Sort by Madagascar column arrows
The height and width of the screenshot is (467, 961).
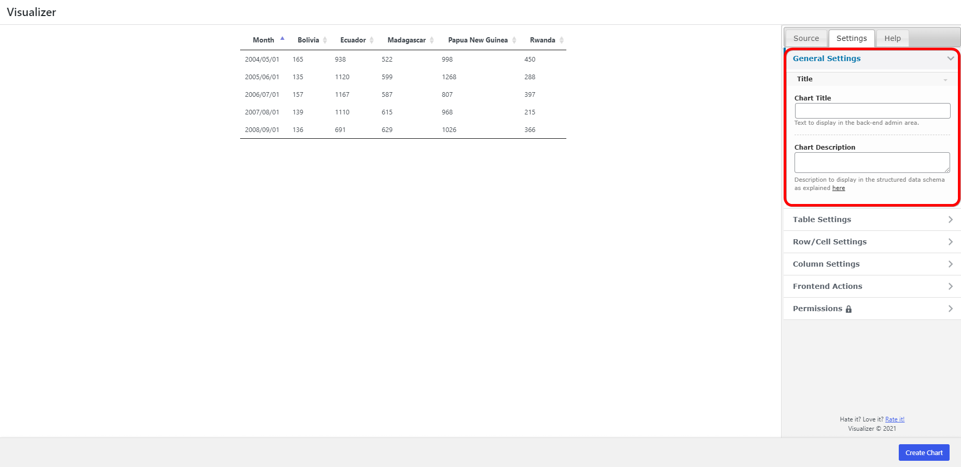pos(431,40)
